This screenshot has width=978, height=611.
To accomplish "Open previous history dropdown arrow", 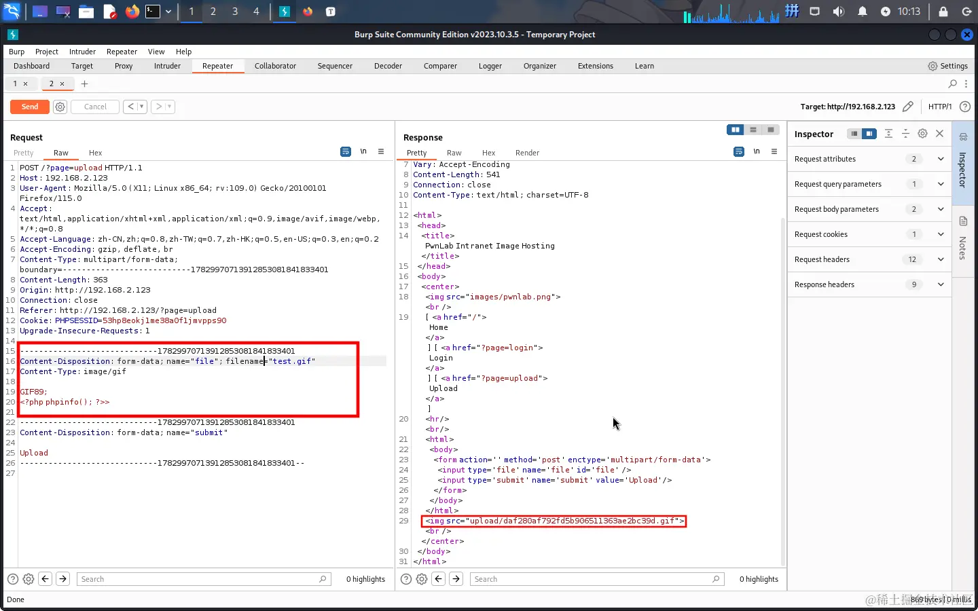I will (x=141, y=107).
